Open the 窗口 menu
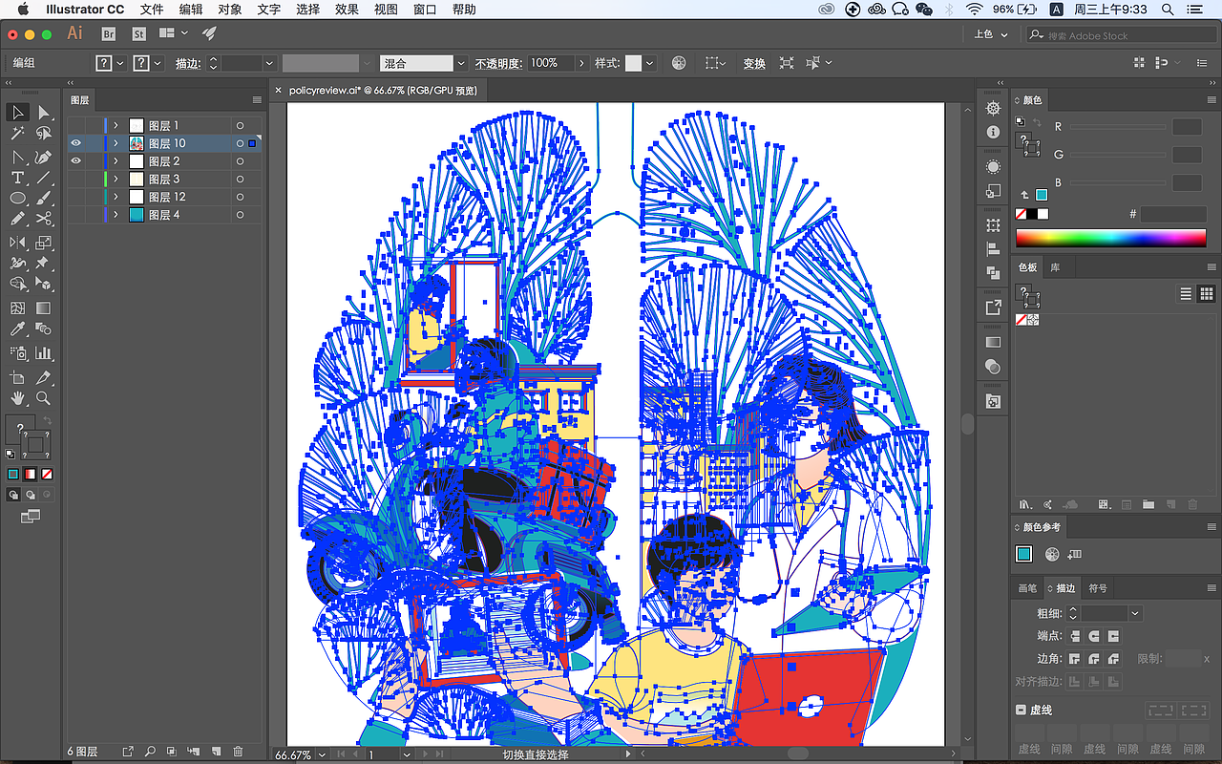 [425, 10]
